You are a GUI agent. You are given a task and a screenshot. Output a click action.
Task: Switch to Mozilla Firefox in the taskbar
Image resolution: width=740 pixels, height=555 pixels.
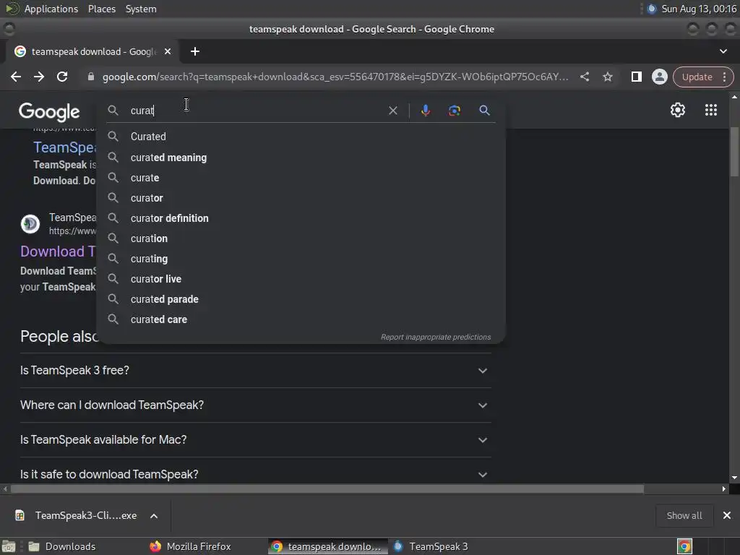pos(190,546)
